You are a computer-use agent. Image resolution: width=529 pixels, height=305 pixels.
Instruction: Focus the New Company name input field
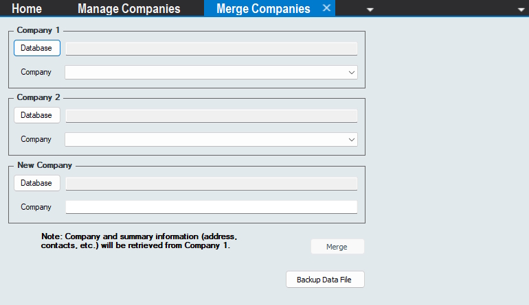[211, 207]
